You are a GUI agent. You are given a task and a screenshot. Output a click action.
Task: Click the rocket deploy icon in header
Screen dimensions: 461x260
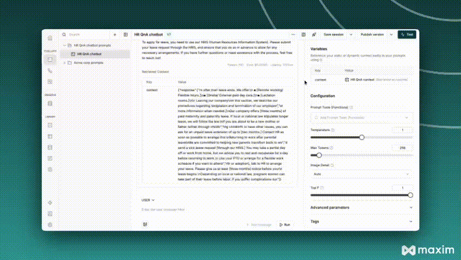[314, 35]
